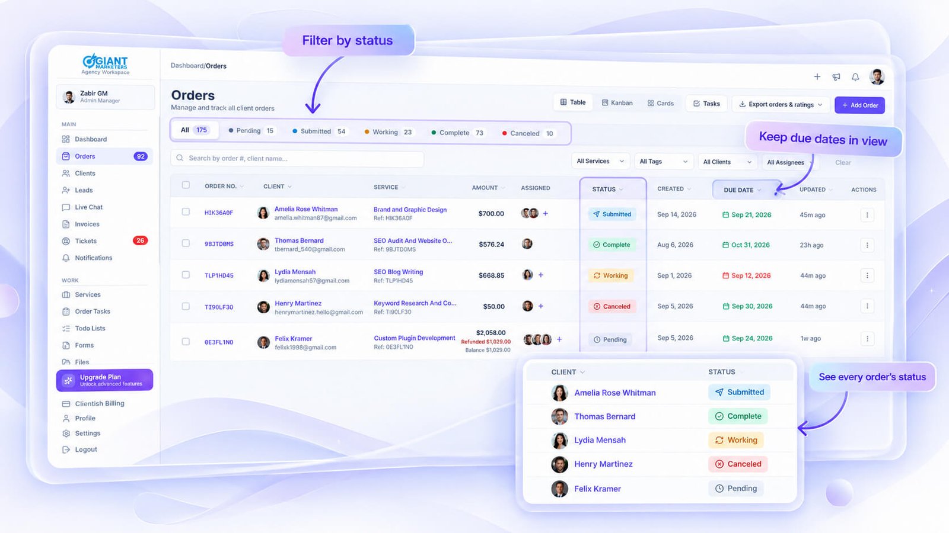Open actions menu for order 0E3FL1NO
This screenshot has height=533, width=949.
[x=867, y=339]
